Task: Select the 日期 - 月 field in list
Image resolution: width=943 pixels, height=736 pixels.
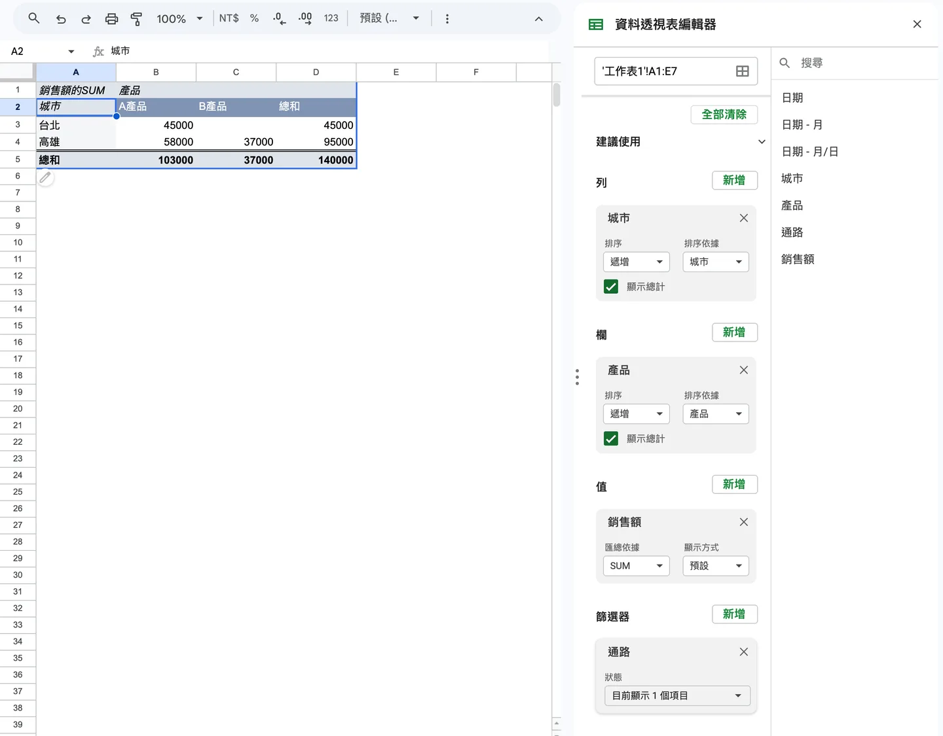Action: (802, 124)
